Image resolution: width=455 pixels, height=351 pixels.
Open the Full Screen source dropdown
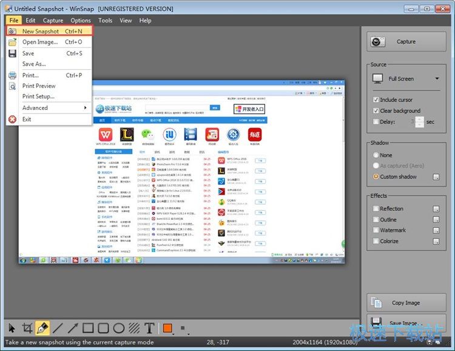pos(405,79)
